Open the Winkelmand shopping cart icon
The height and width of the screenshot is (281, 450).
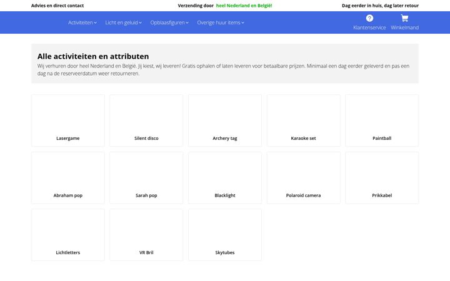point(404,18)
